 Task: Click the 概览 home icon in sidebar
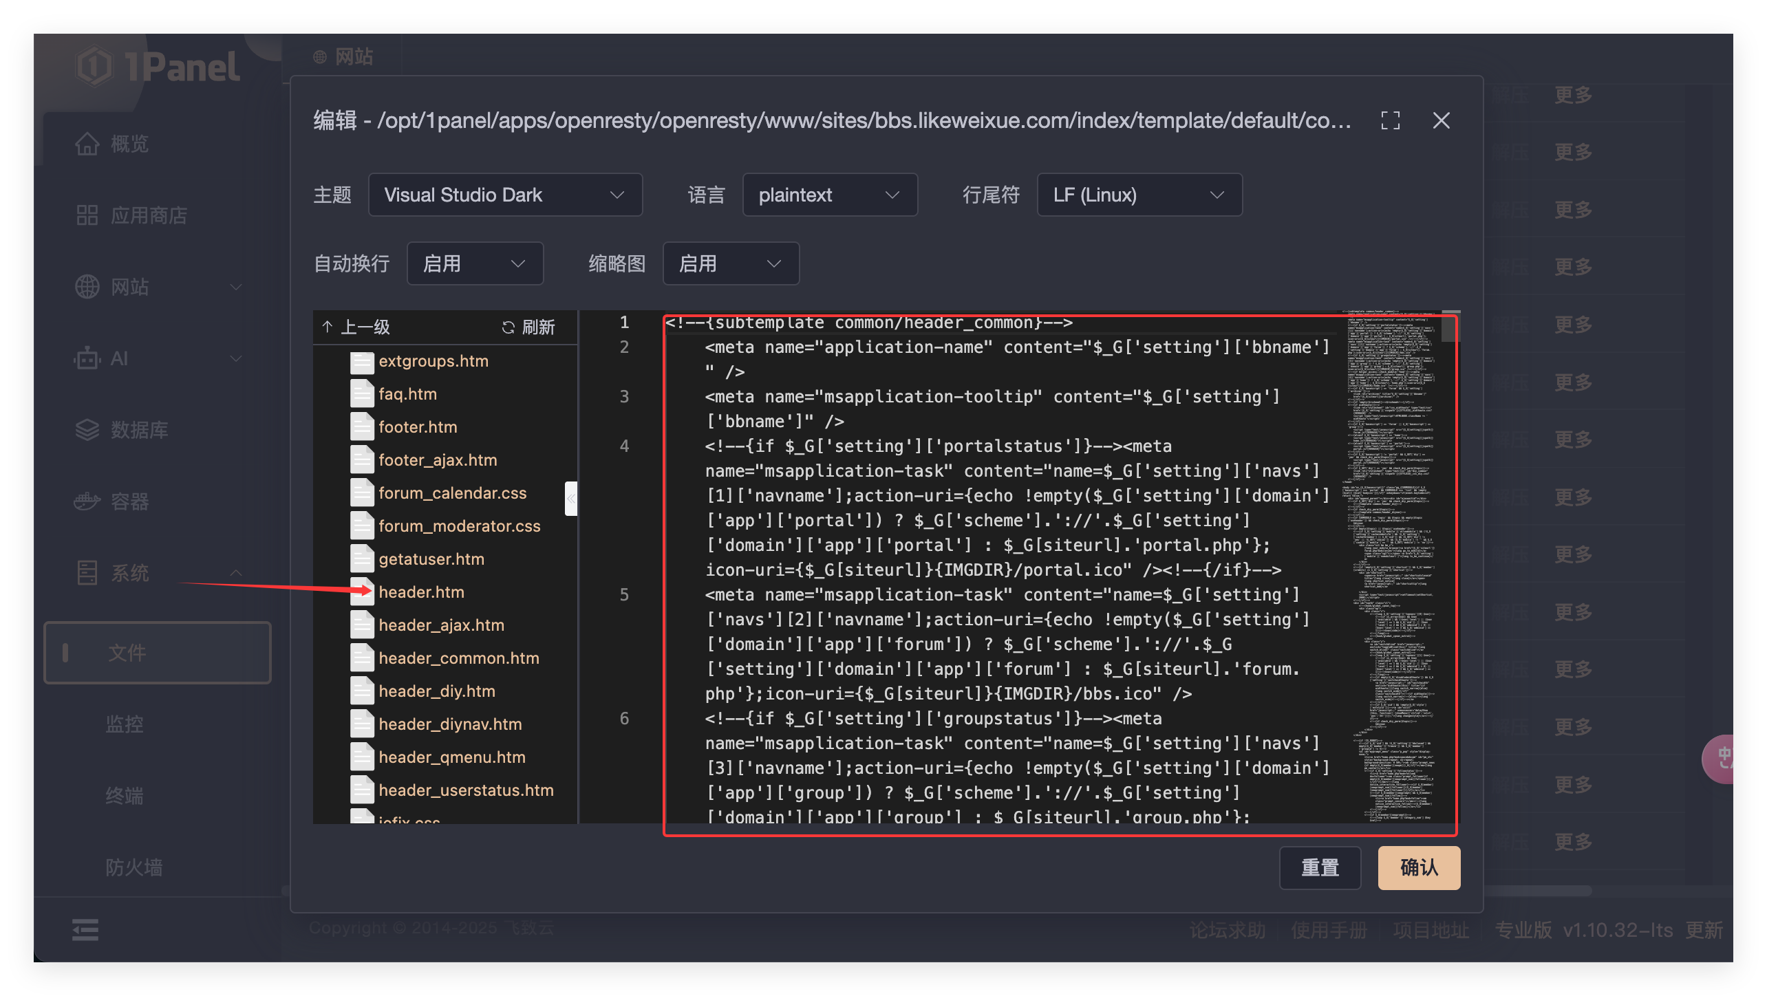[x=87, y=144]
